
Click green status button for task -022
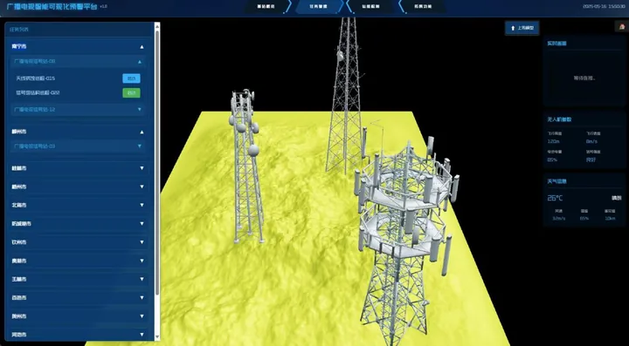[131, 92]
